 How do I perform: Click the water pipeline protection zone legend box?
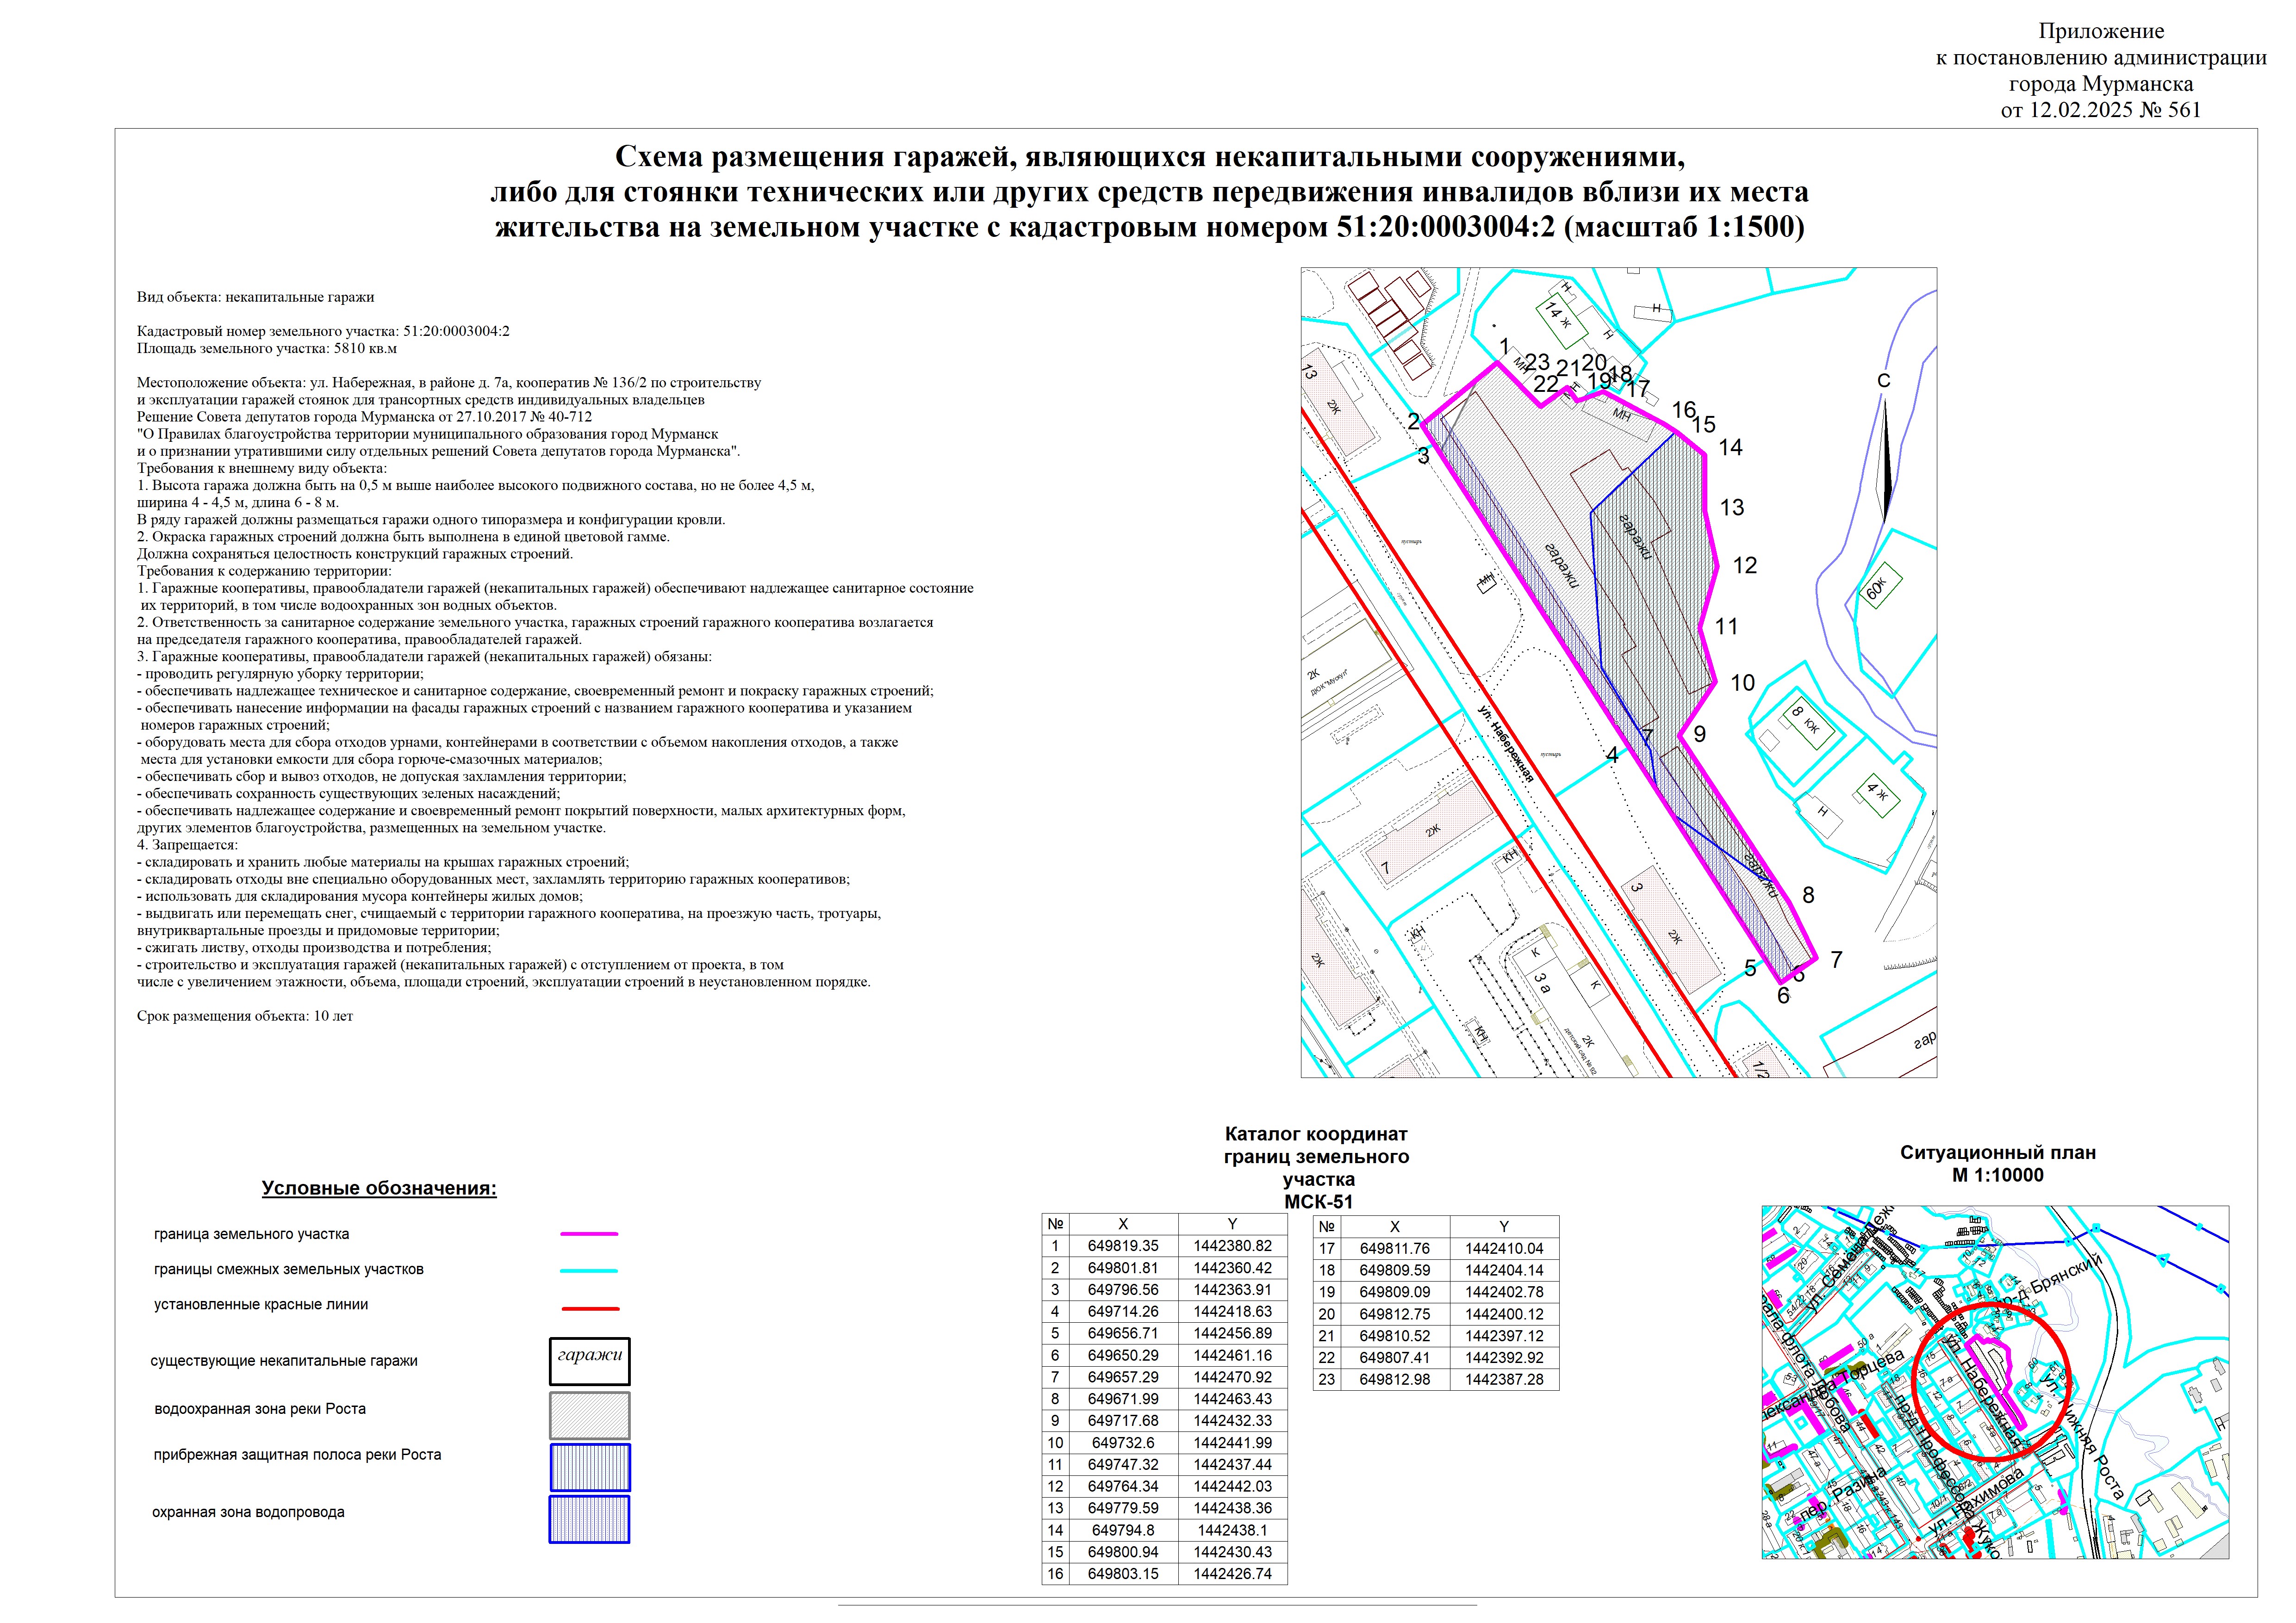[x=589, y=1519]
